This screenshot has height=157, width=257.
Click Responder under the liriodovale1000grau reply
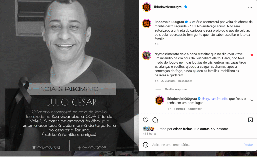(195, 109)
